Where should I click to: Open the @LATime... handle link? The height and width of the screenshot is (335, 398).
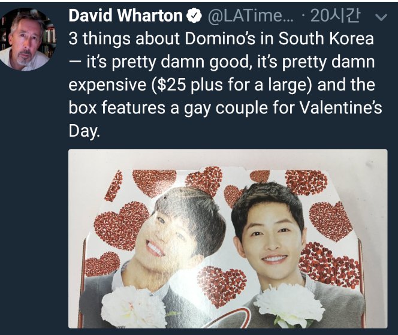point(251,16)
